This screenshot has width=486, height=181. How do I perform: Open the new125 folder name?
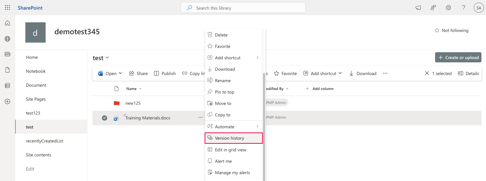point(133,103)
